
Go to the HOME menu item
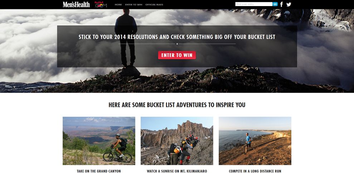pos(118,5)
